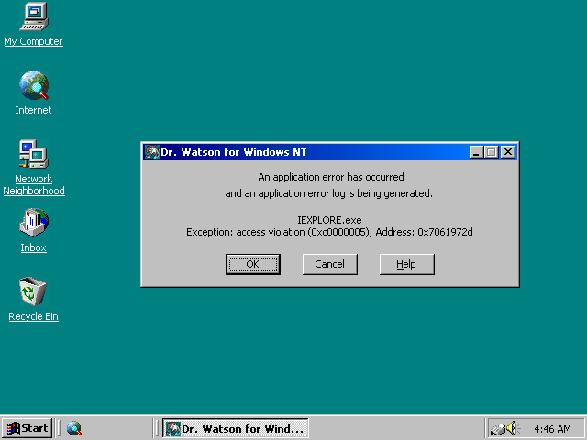Close the Dr. Watson dialog window

coord(508,152)
